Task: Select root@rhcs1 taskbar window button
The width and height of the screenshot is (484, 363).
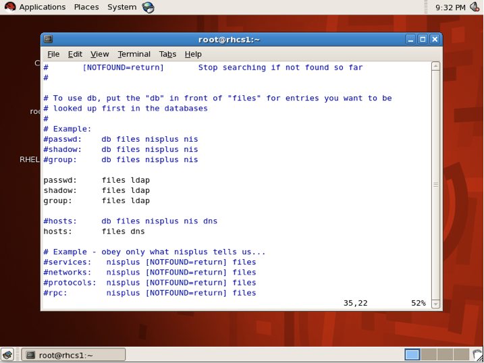Action: (x=74, y=355)
